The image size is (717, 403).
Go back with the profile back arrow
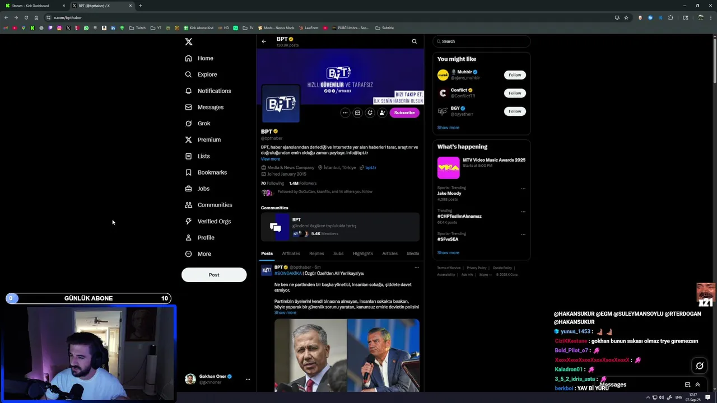pos(264,41)
